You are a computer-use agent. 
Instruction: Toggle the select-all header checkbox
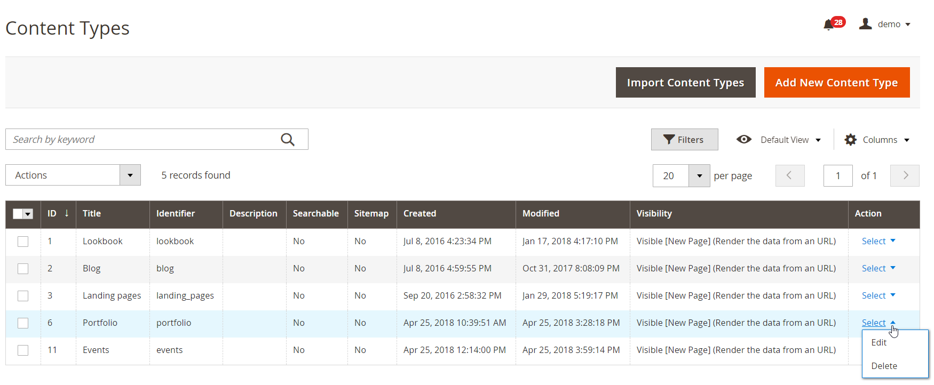18,214
